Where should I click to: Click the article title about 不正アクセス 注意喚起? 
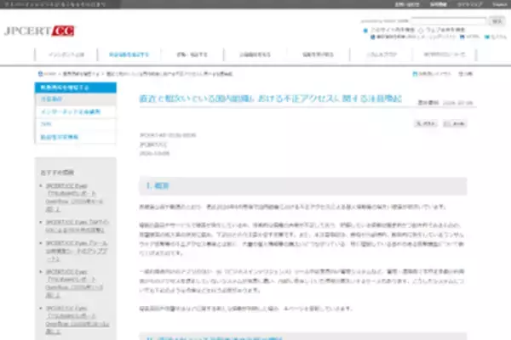pos(271,99)
